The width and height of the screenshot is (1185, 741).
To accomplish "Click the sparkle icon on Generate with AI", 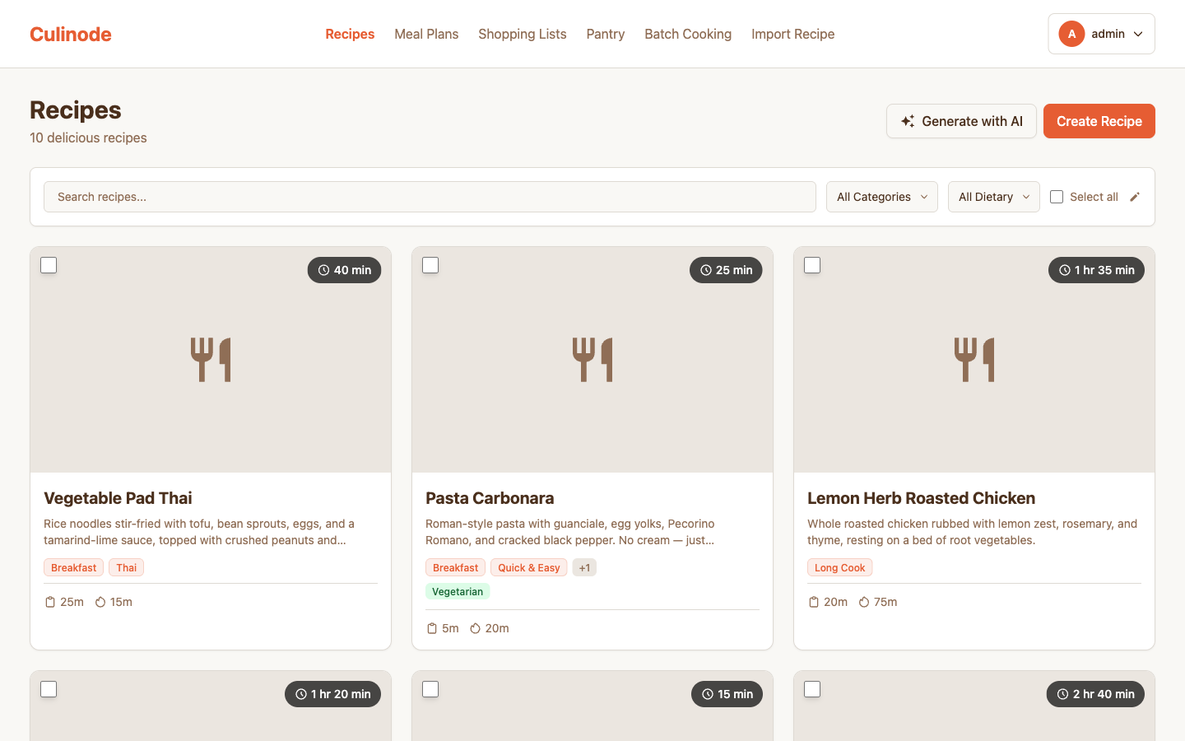I will pyautogui.click(x=906, y=120).
